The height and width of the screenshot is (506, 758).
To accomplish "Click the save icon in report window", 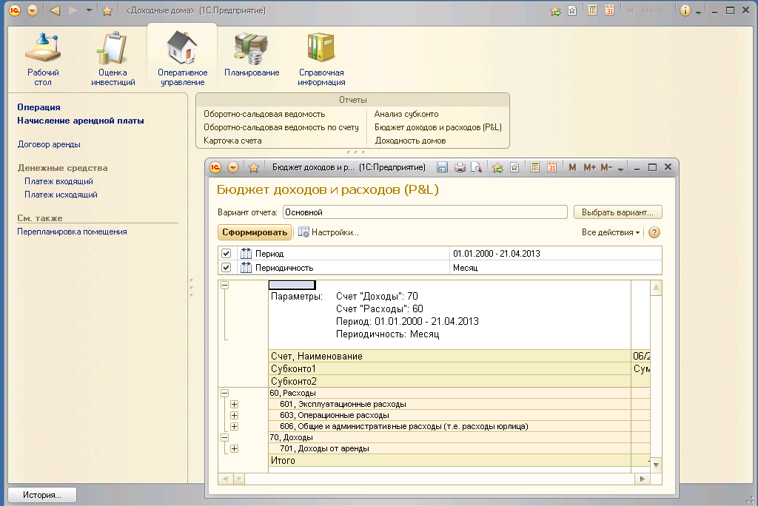I will tap(443, 168).
